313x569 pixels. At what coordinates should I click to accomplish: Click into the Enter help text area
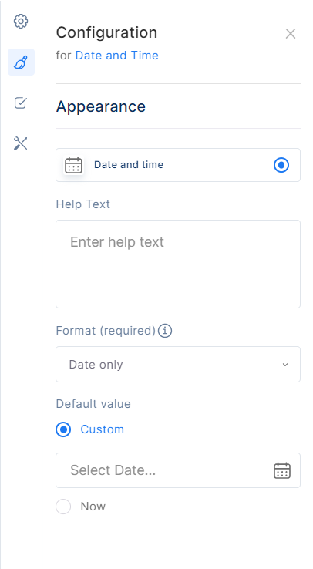pos(178,264)
